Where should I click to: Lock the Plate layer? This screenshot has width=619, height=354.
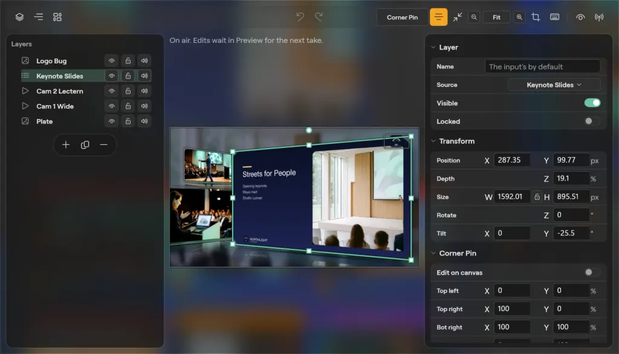pos(128,121)
